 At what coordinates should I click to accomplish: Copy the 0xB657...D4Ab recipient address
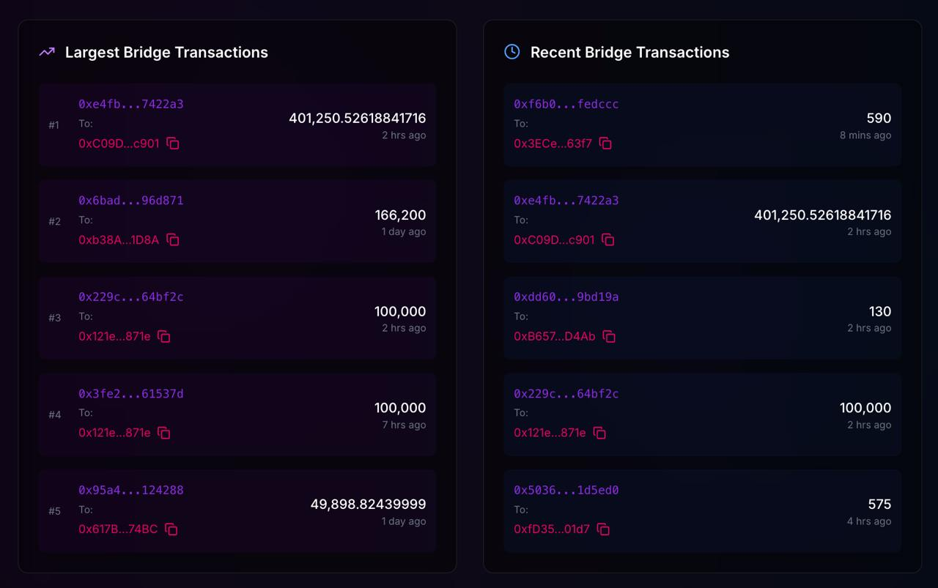[x=609, y=337]
